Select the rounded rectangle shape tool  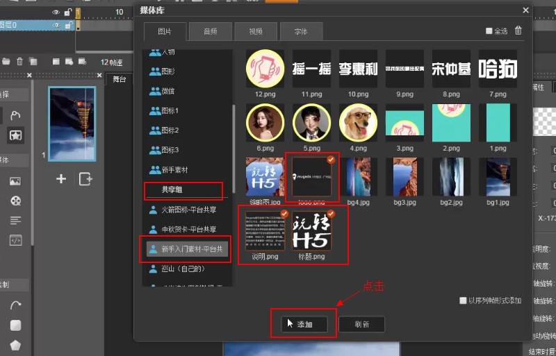pyautogui.click(x=15, y=325)
